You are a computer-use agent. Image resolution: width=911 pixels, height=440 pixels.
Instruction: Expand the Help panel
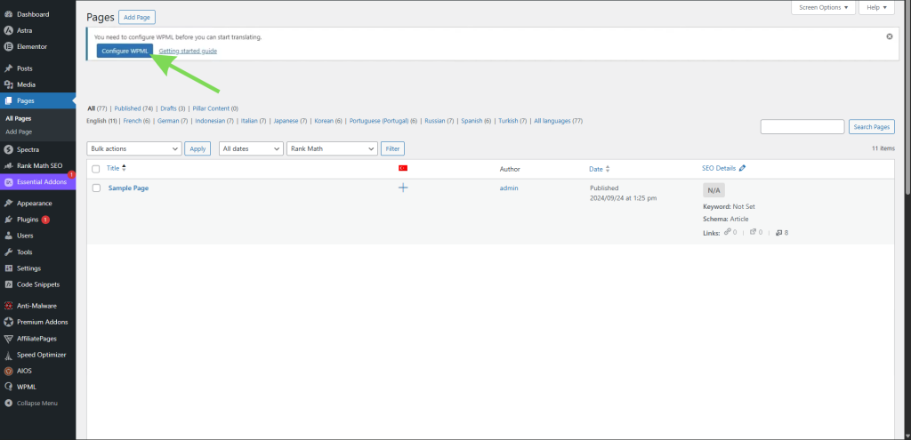[876, 7]
